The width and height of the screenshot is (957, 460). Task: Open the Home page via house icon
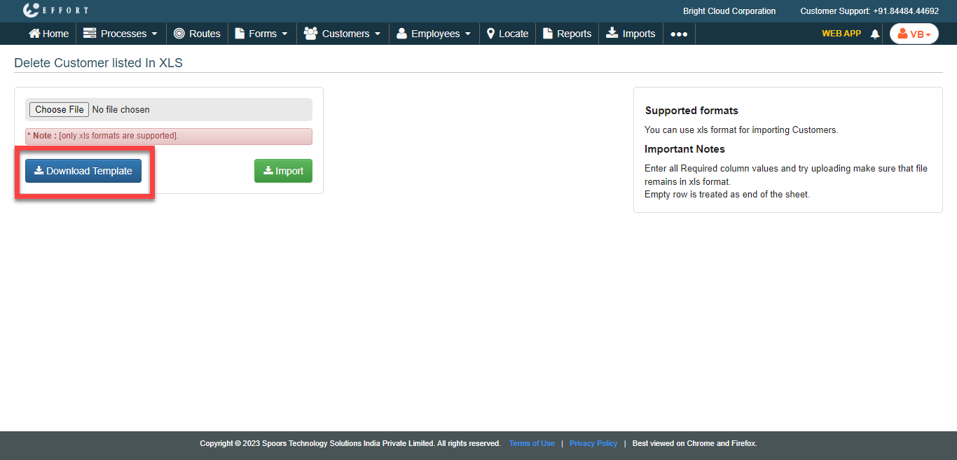(x=34, y=34)
